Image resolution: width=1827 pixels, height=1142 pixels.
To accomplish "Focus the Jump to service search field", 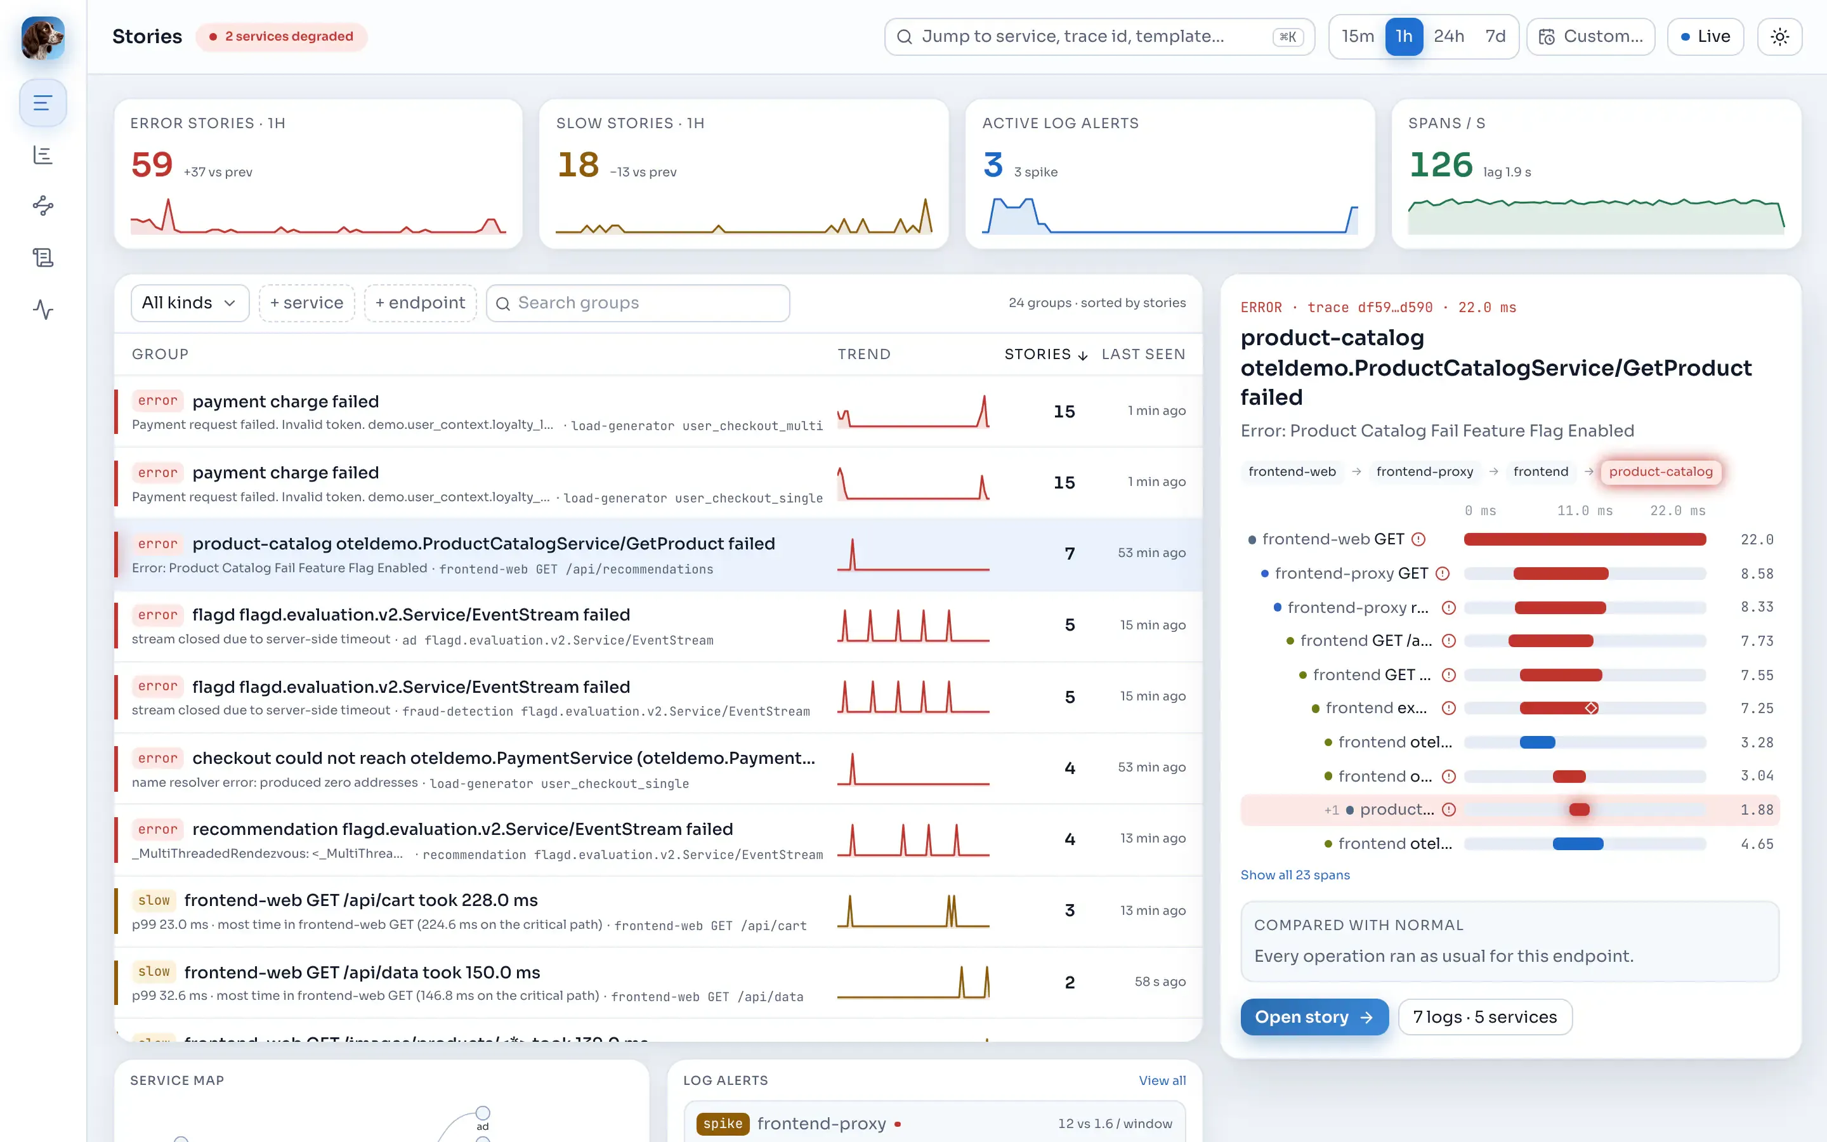I will [x=1099, y=36].
